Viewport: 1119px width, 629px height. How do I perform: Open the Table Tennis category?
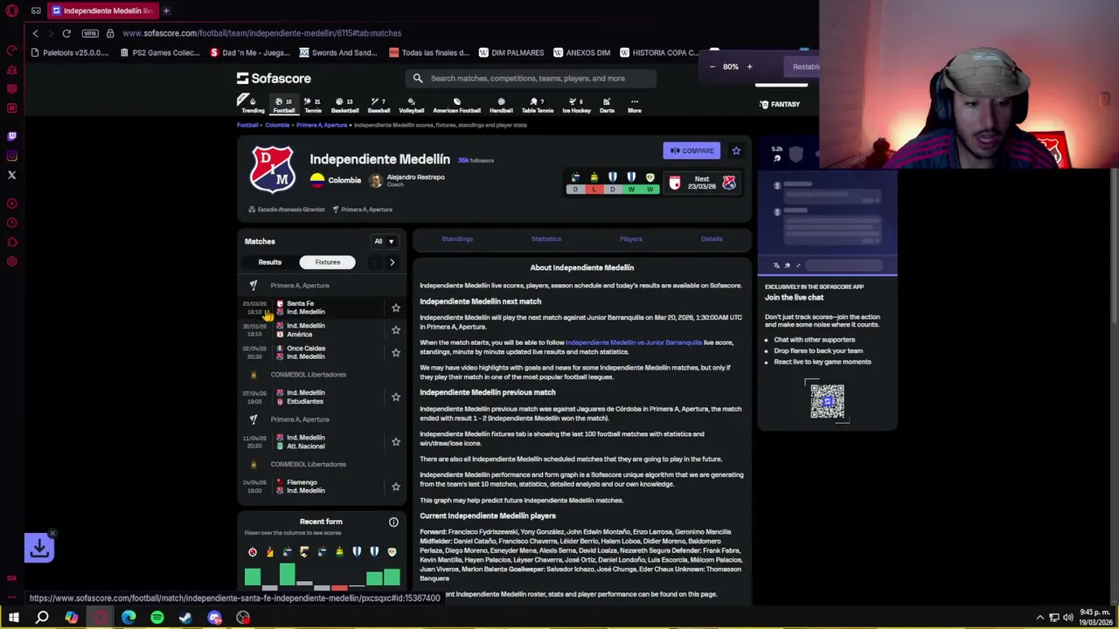(x=538, y=105)
